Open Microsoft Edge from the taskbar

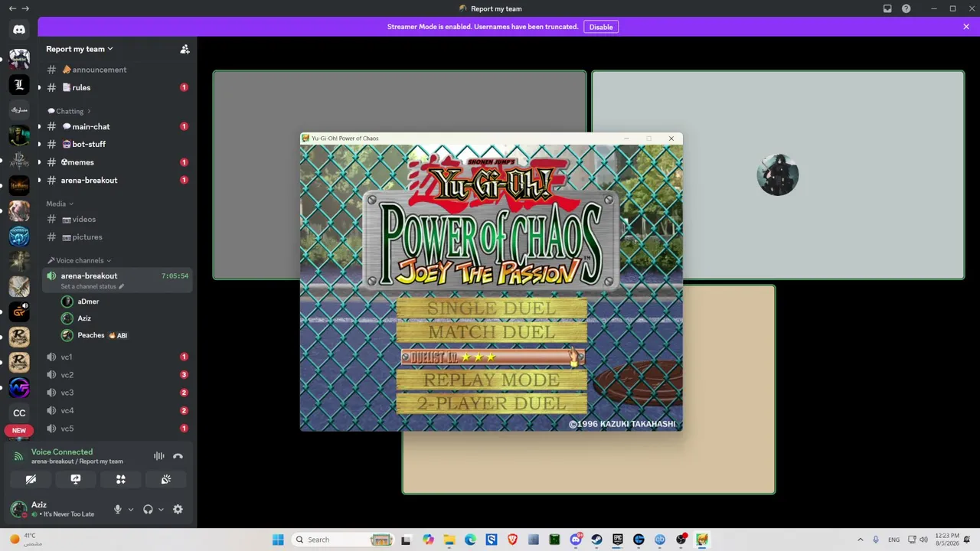[470, 540]
